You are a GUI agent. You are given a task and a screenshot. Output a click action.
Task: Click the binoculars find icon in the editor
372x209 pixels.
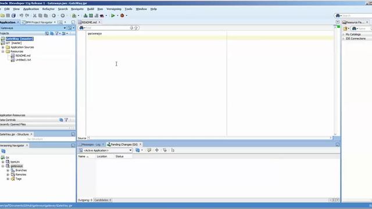tap(81, 28)
